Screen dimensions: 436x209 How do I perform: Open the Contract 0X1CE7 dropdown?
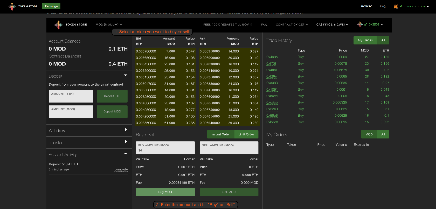pyautogui.click(x=292, y=25)
